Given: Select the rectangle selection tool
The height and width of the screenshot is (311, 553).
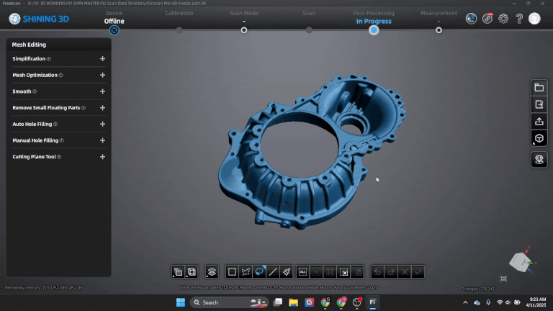Looking at the screenshot, I should (233, 272).
